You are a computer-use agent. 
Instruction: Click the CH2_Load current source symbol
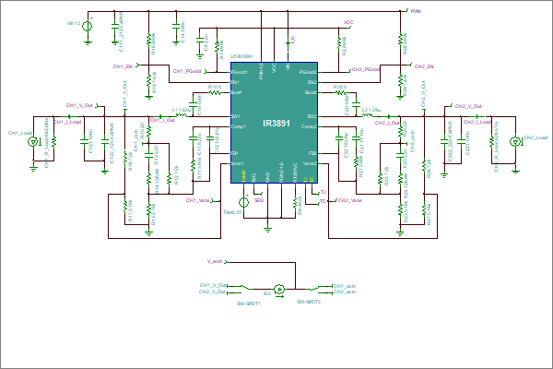pyautogui.click(x=515, y=141)
